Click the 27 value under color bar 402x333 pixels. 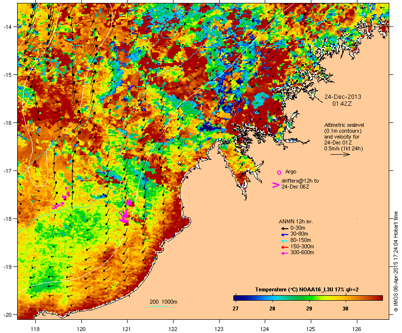point(235,309)
